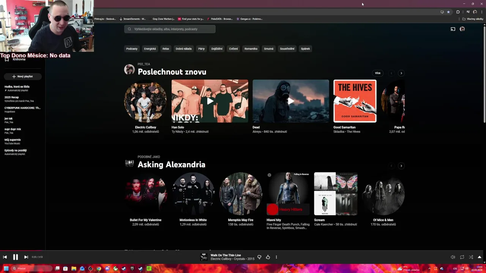Open the YouTube Music account avatar
This screenshot has width=486, height=273.
462,29
